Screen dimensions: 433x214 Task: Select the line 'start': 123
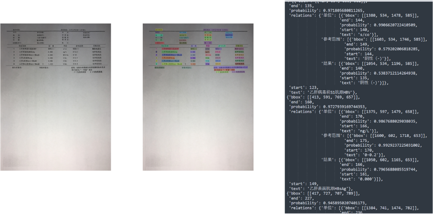point(303,87)
